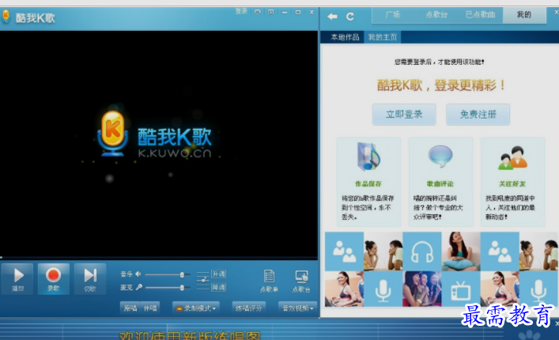Switch to 伴唱 accompaniment mode
This screenshot has height=340, width=559.
pyautogui.click(x=150, y=308)
